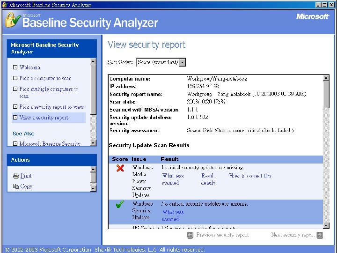The width and height of the screenshot is (337, 253).
Task: Click the 'See Also' heading
Action: point(23,134)
